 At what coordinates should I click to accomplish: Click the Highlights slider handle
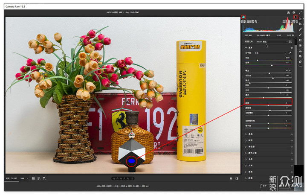(249, 83)
